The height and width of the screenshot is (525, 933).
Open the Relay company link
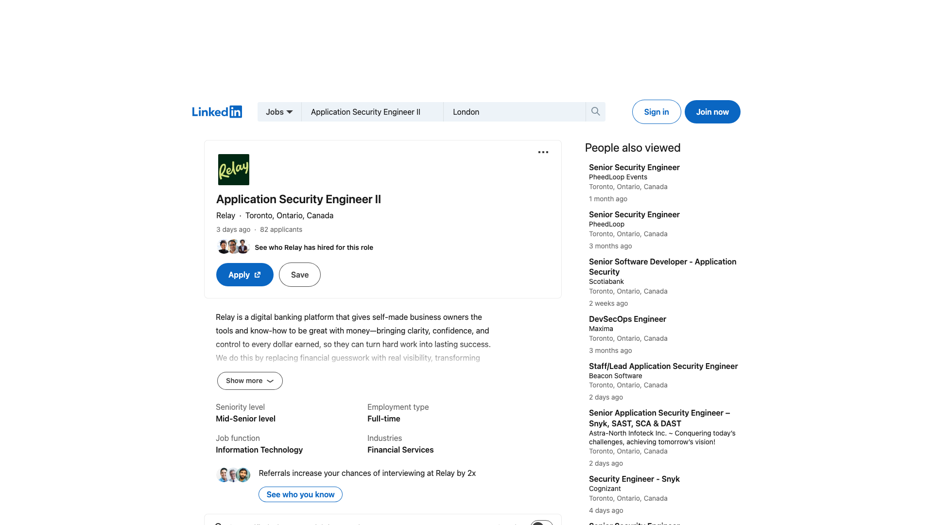(225, 215)
